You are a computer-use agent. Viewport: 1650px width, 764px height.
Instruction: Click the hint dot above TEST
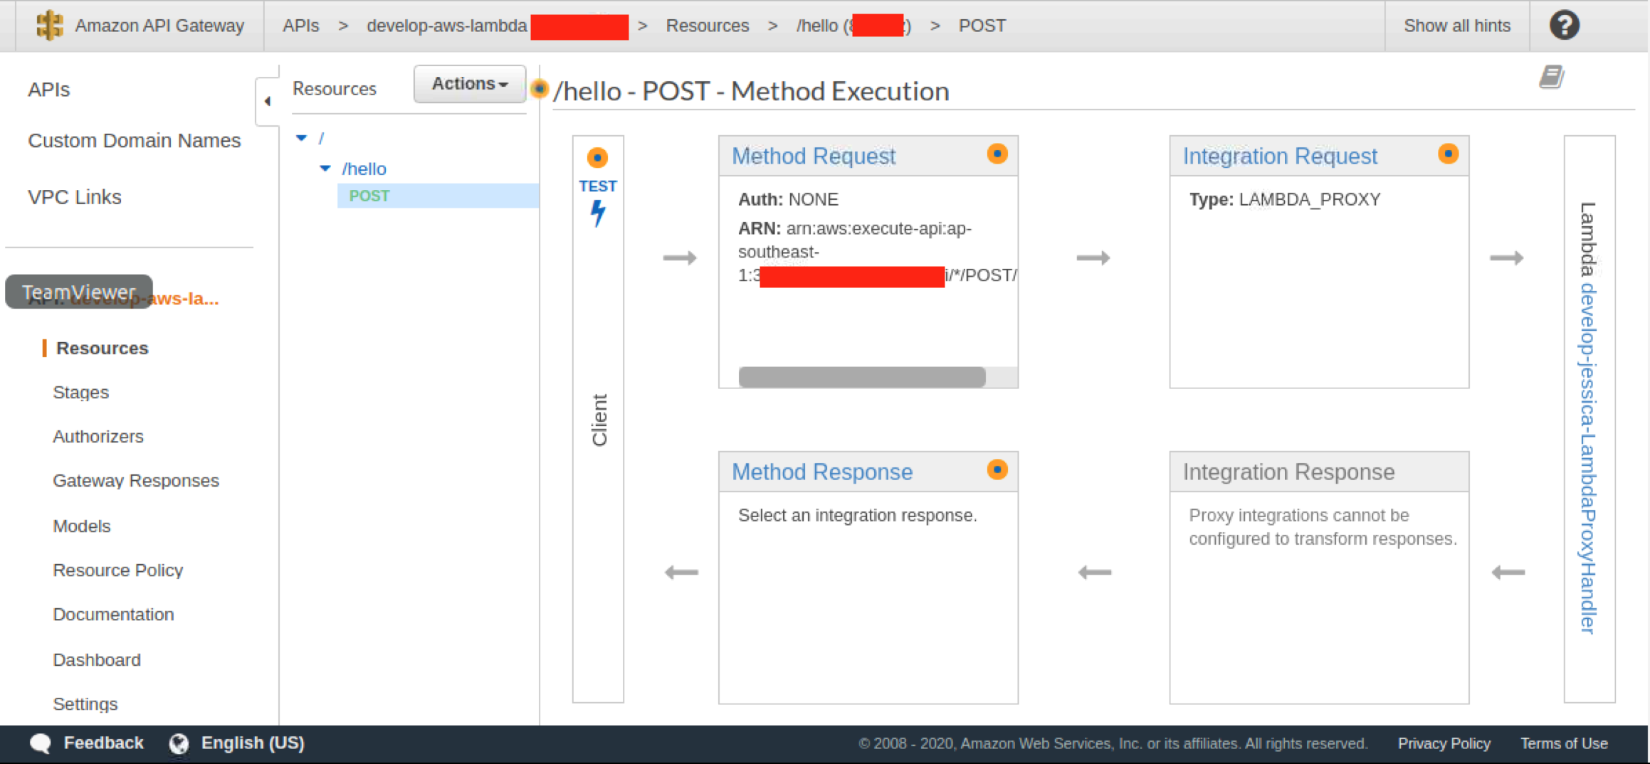tap(597, 157)
